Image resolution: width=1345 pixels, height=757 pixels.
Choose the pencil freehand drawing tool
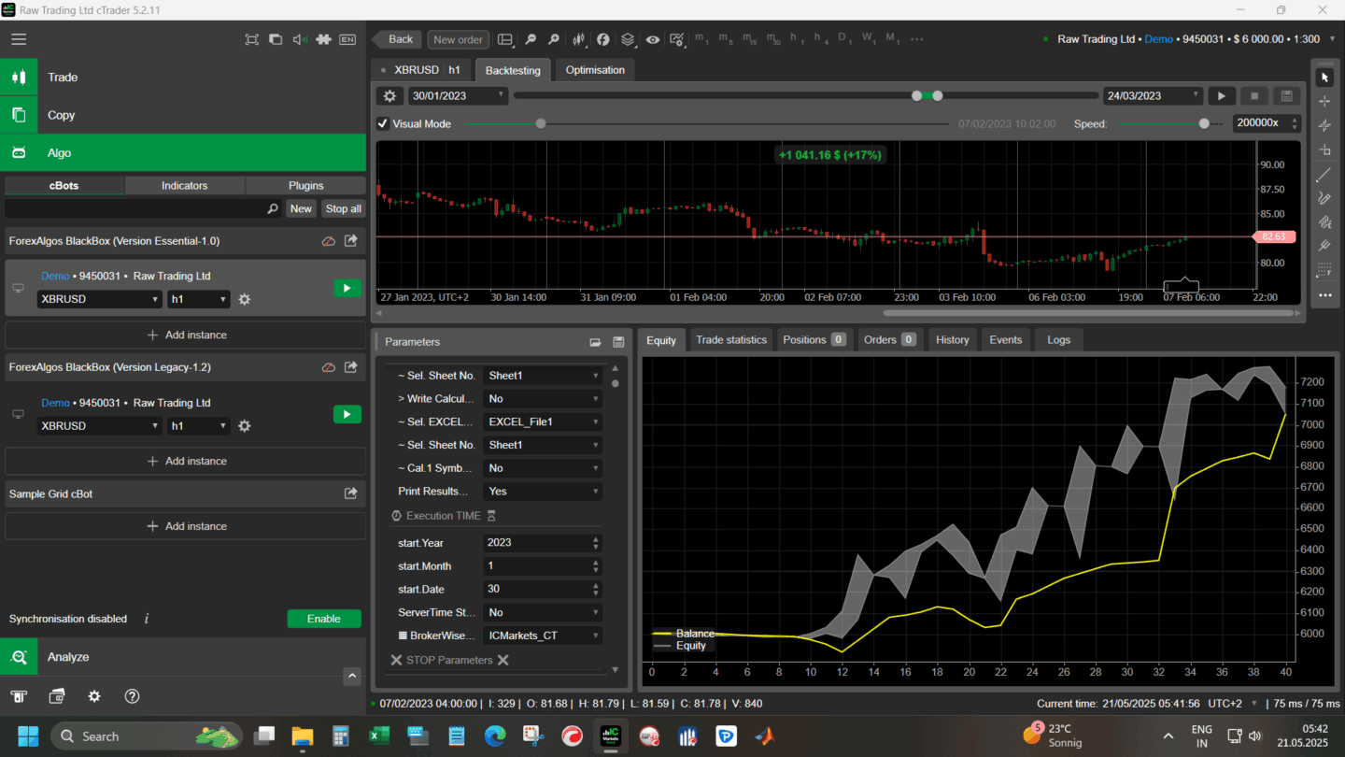pos(1324,198)
